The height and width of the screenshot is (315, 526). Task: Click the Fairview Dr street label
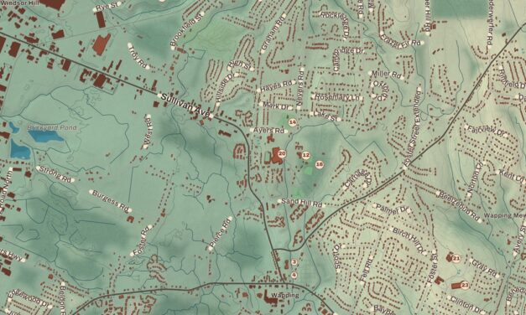point(486,131)
